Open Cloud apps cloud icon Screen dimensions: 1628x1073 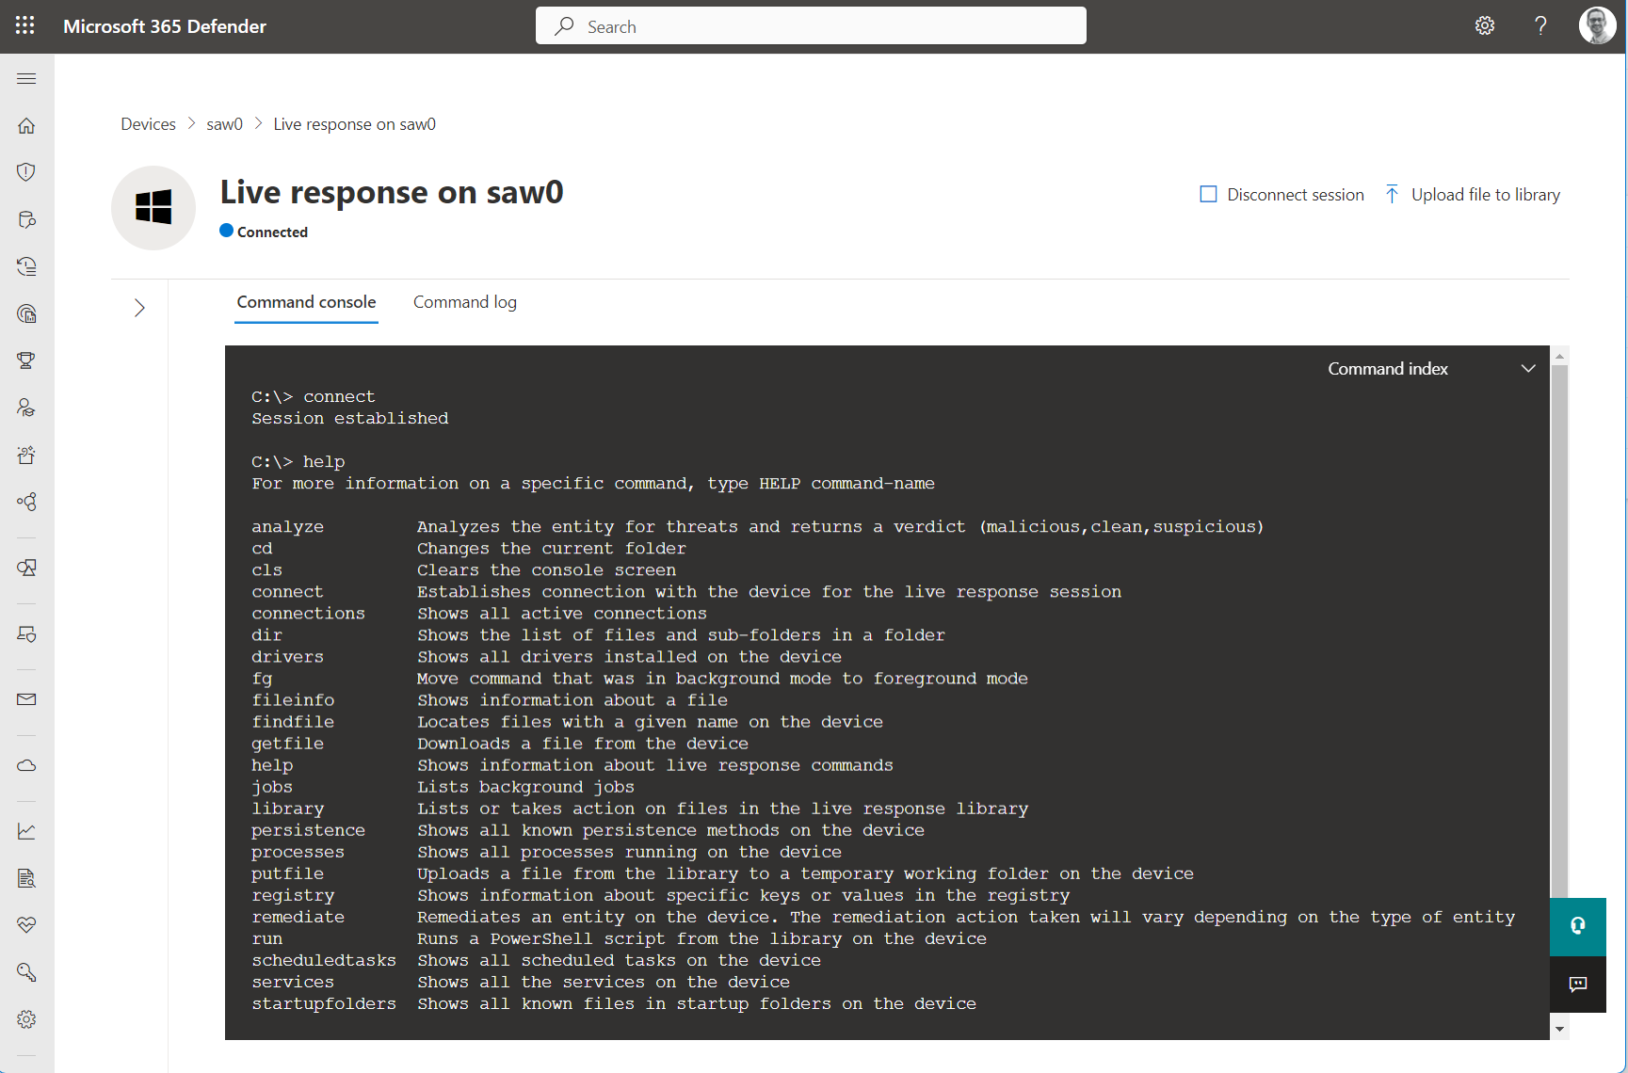(x=26, y=765)
